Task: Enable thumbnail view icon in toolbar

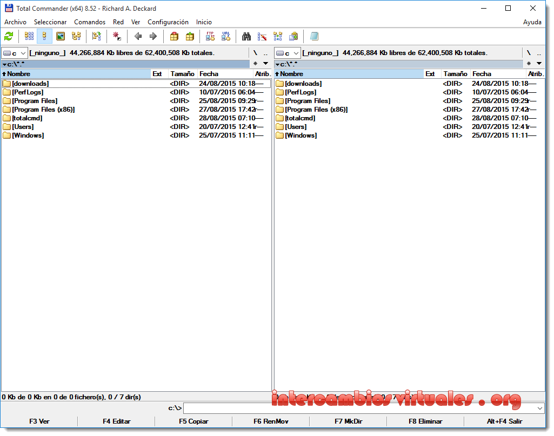Action: click(61, 36)
